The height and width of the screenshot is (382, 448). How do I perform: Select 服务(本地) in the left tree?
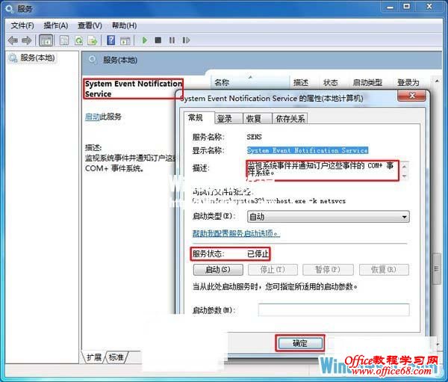tap(37, 58)
